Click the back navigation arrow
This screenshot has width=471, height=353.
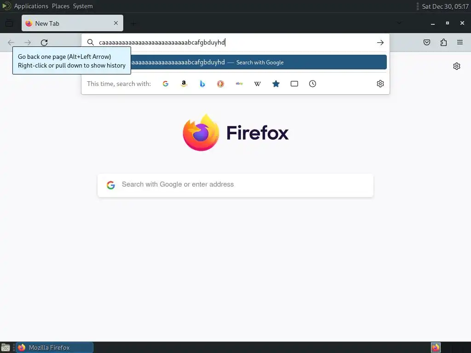(11, 43)
